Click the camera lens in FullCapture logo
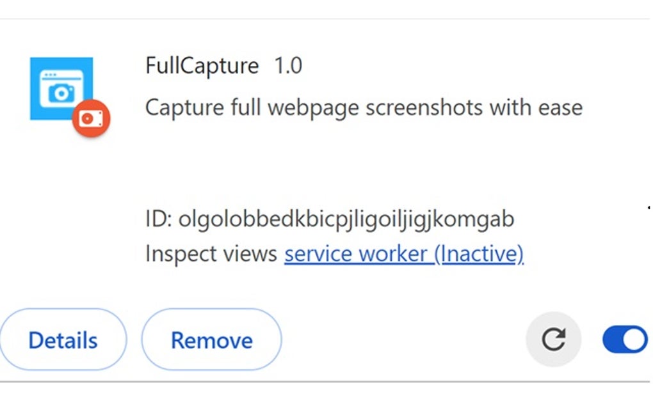This screenshot has height=408, width=653. [61, 93]
